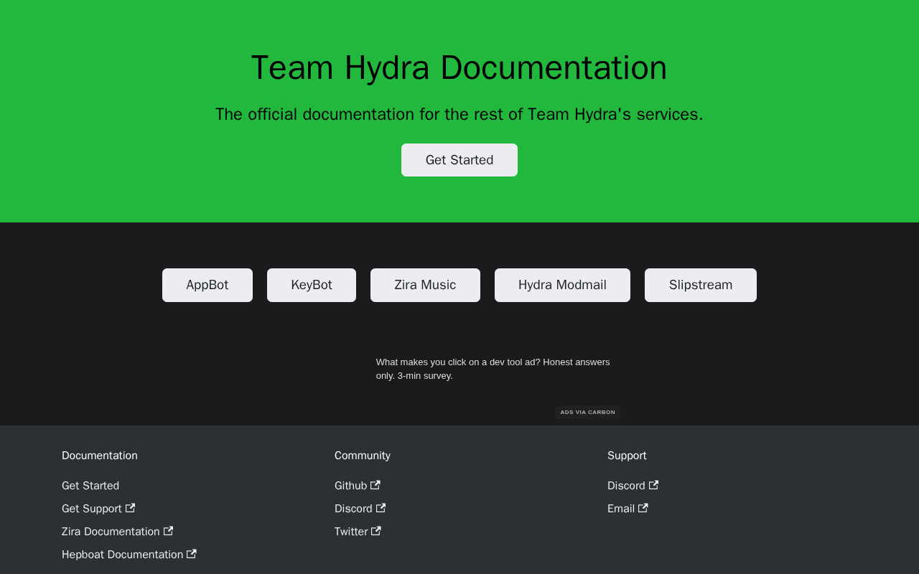Open the Slipstream button
This screenshot has height=574, width=919.
[x=701, y=285]
